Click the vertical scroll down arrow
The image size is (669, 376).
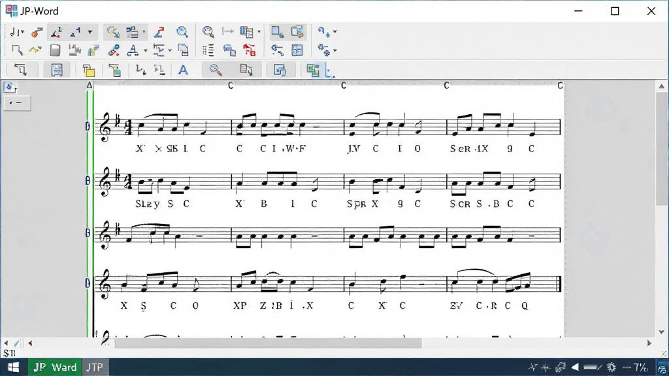pyautogui.click(x=661, y=332)
